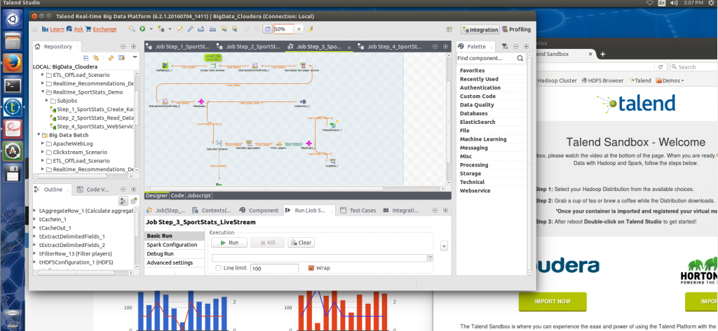Click the Line limit value field
Image resolution: width=718 pixels, height=331 pixels.
274,268
